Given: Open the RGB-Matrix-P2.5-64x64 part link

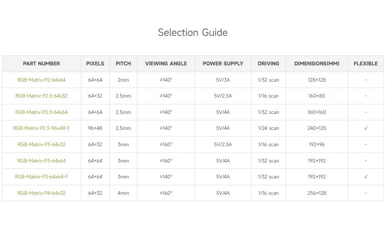Looking at the screenshot, I should click(x=41, y=112).
